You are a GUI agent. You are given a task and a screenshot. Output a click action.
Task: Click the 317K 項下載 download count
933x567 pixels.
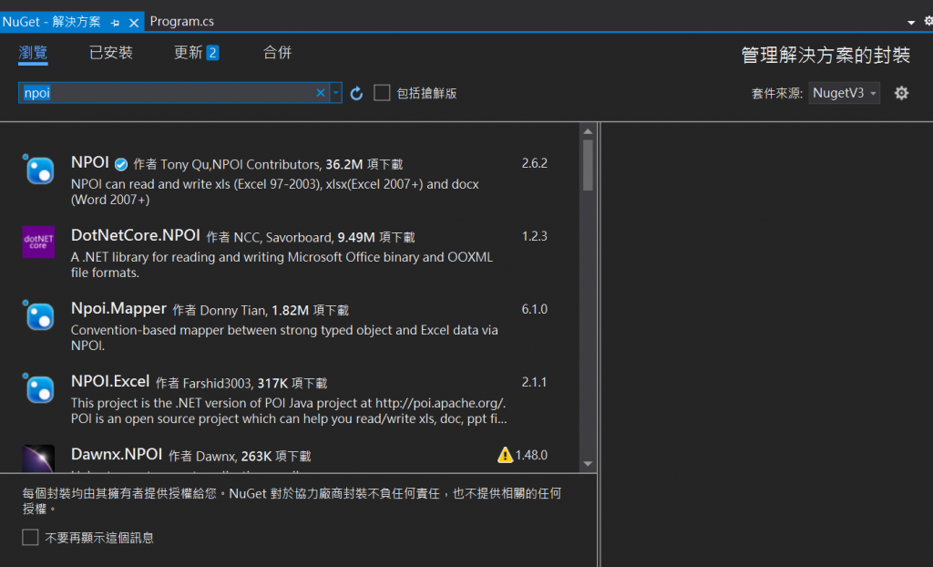[292, 383]
